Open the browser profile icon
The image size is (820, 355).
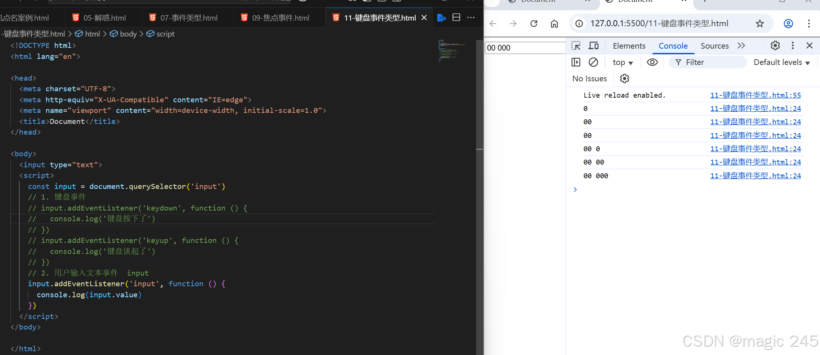tap(788, 24)
